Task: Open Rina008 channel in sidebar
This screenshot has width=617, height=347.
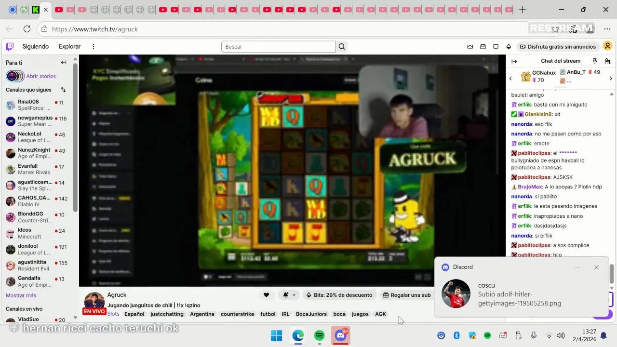Action: [x=36, y=105]
